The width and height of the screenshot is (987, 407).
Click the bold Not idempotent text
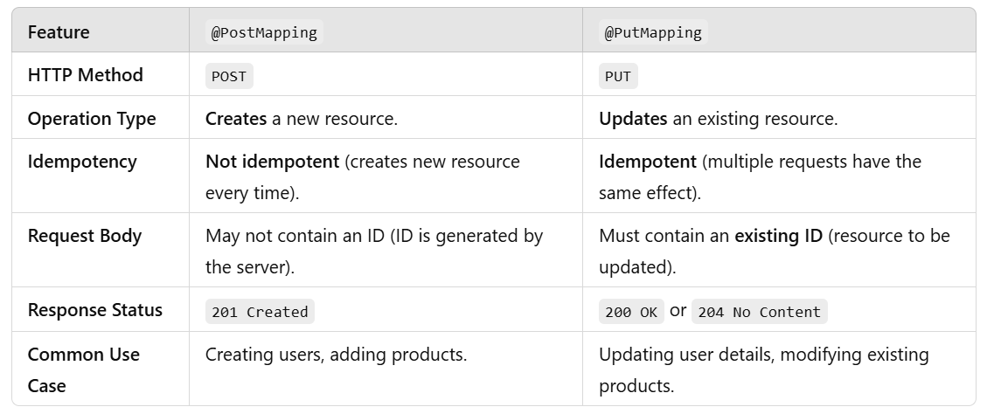pos(272,162)
